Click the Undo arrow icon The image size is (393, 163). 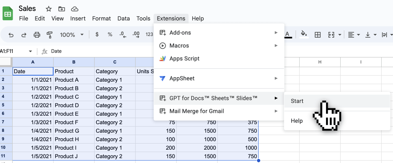click(11, 35)
